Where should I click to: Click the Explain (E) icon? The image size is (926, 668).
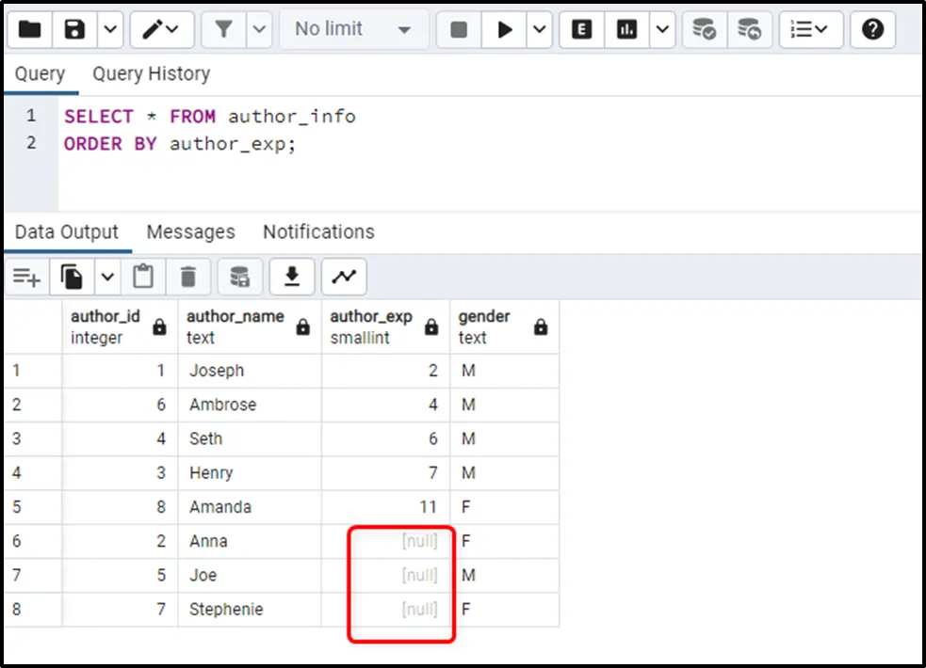(582, 30)
